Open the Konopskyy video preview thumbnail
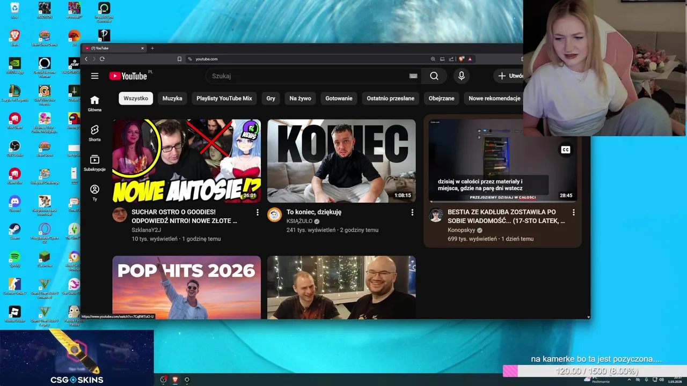This screenshot has width=687, height=386. [503, 161]
